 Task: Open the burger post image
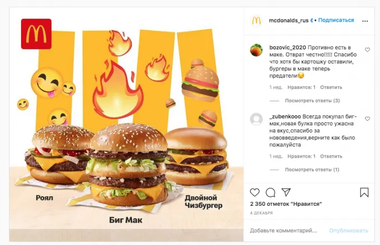click(126, 124)
